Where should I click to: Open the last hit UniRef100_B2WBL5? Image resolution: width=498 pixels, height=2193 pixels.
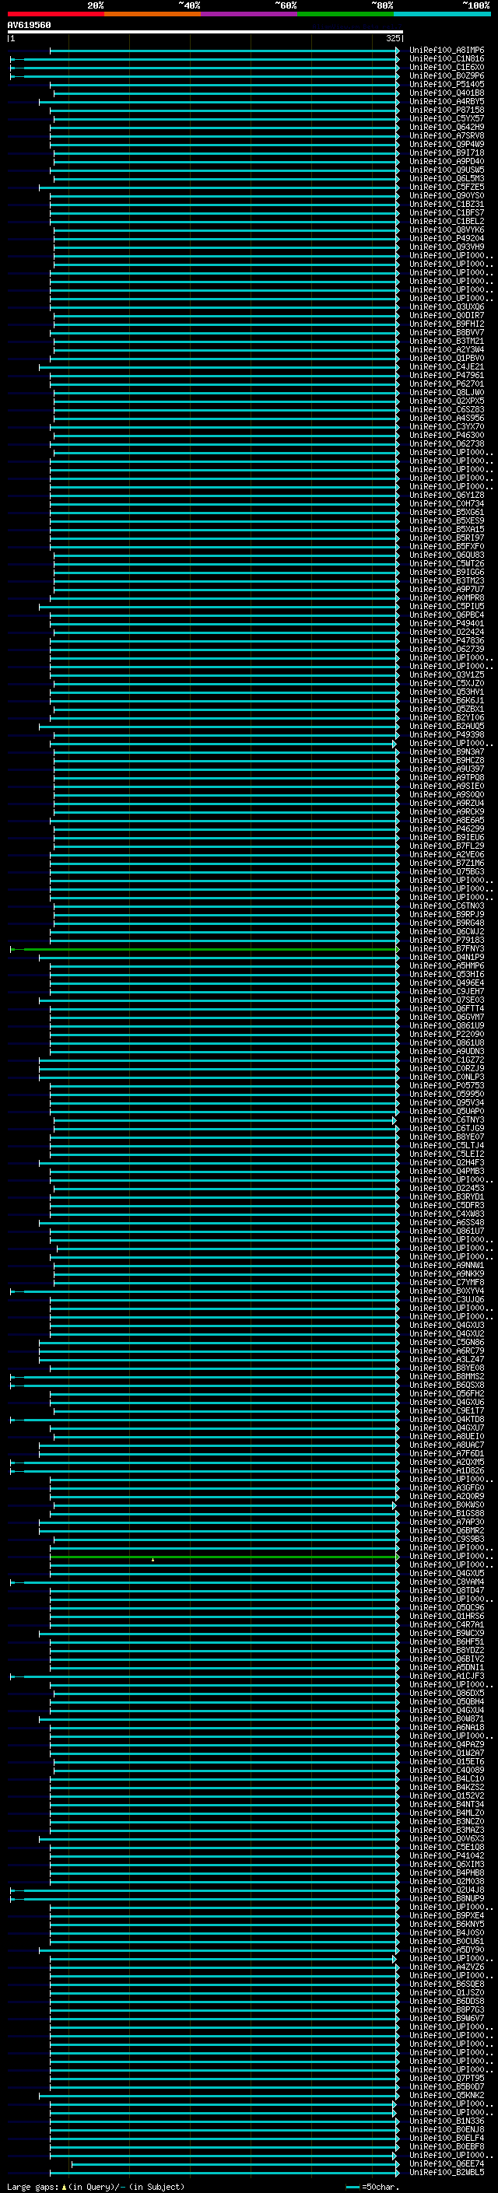click(446, 2173)
